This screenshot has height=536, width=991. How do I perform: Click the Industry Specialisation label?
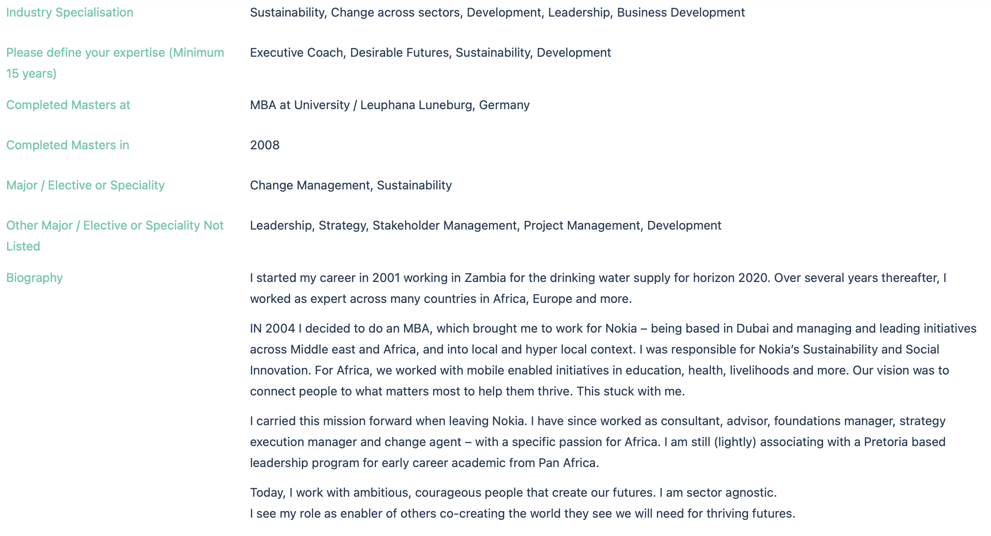click(70, 12)
